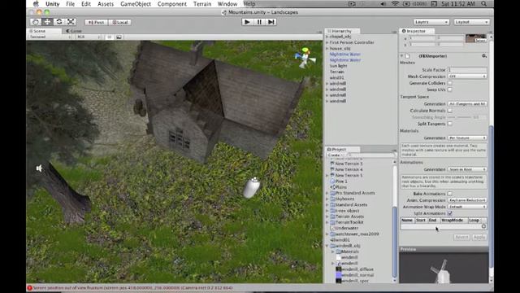
Task: Collapse windmill_obj folder in Project
Action: pyautogui.click(x=327, y=246)
